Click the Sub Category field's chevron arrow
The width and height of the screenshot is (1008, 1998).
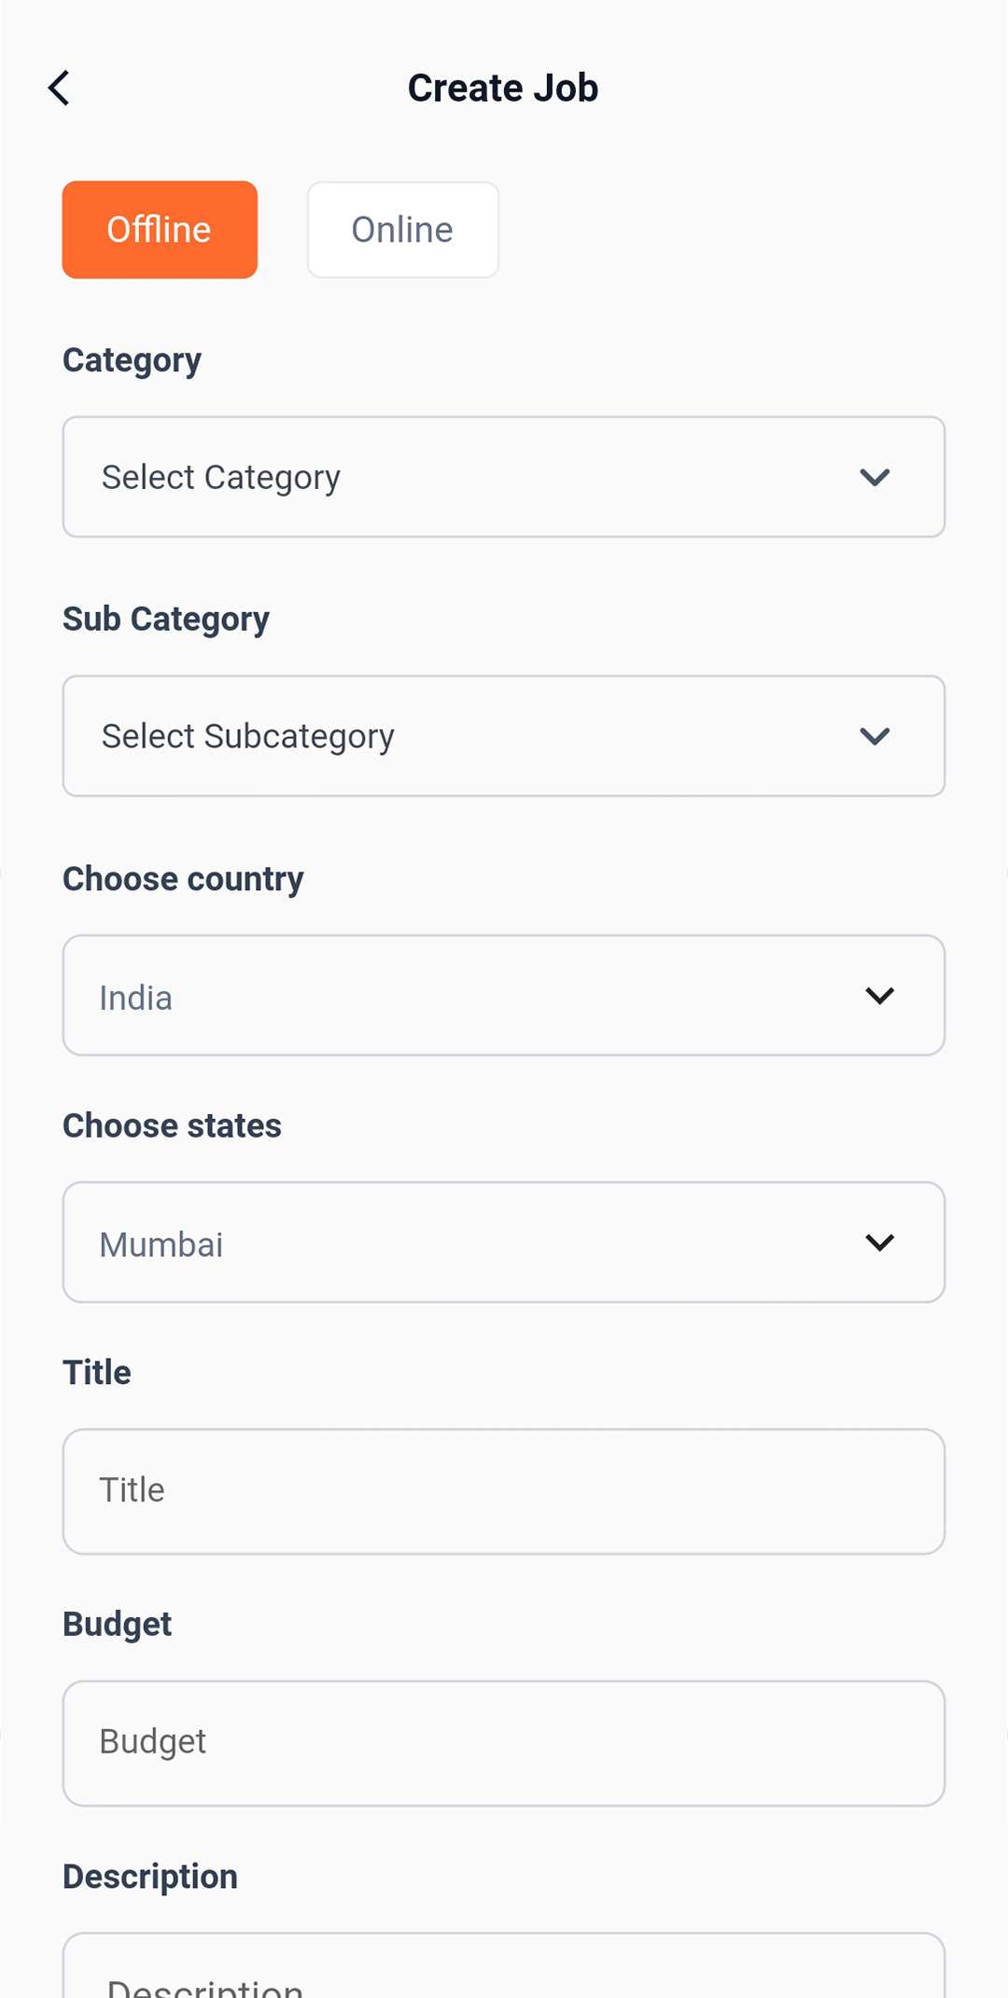[875, 737]
